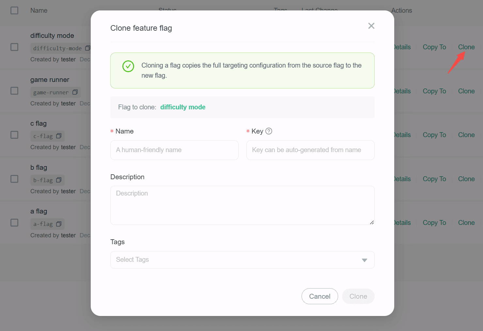Click the human-friendly Name input field
The height and width of the screenshot is (331, 483).
pyautogui.click(x=174, y=150)
